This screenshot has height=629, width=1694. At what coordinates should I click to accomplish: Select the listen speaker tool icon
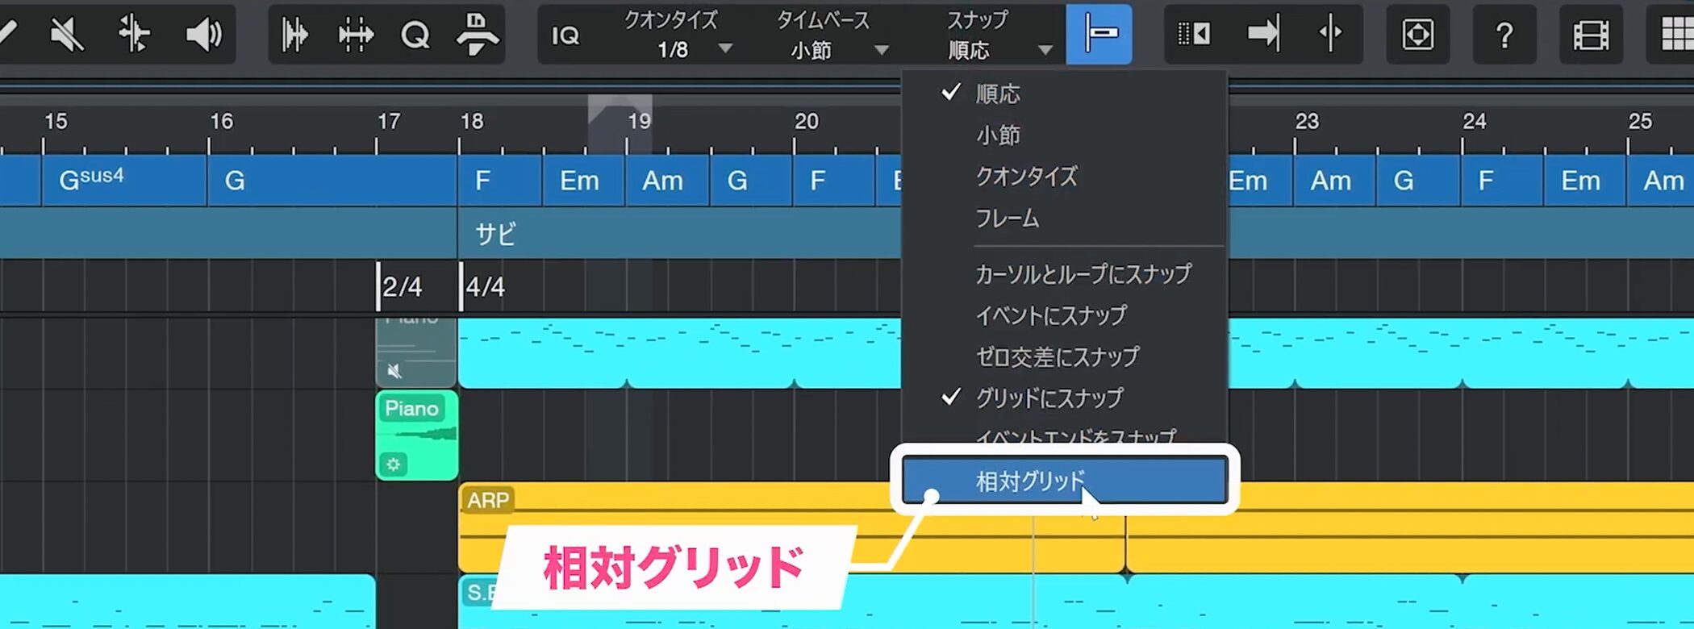tap(202, 35)
